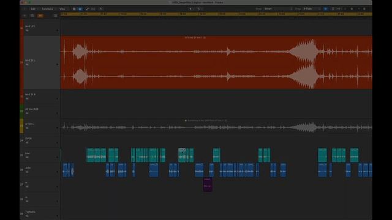Select the All Vox BUS track name
The width and height of the screenshot is (392, 220).
(32, 109)
